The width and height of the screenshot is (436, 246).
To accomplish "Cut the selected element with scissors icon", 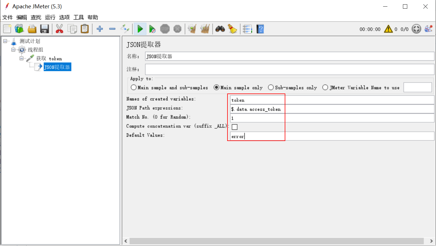I will 60,29.
